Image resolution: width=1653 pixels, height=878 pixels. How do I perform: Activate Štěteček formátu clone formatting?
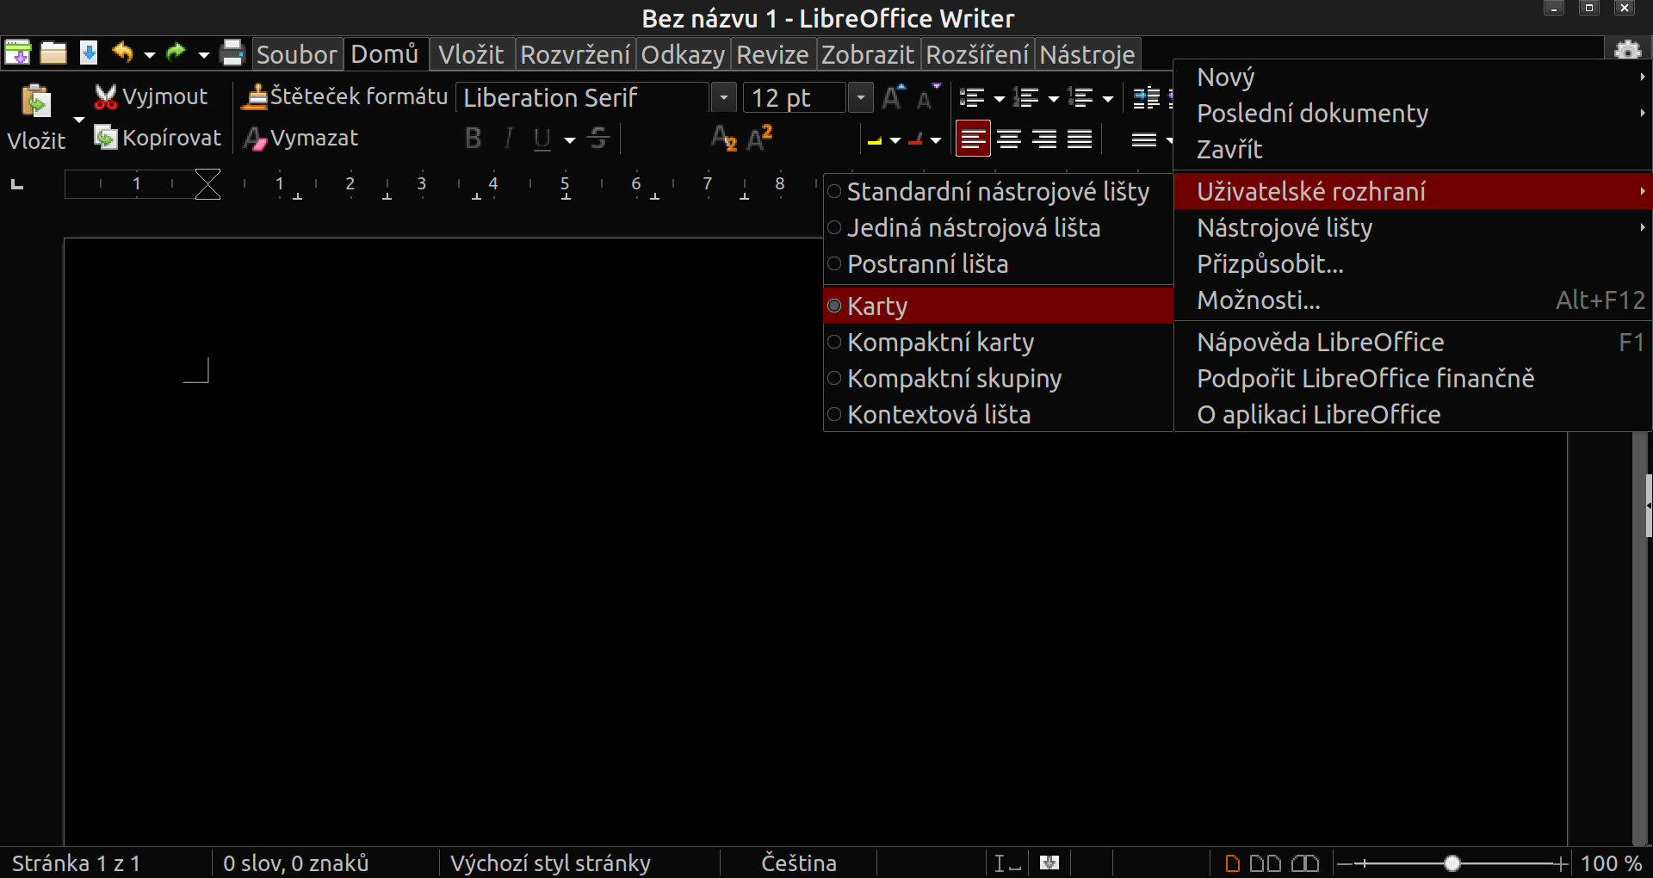(x=345, y=96)
